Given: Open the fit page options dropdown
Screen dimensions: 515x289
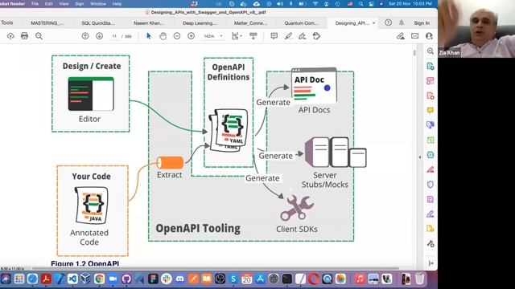Looking at the screenshot, I should pyautogui.click(x=237, y=36).
